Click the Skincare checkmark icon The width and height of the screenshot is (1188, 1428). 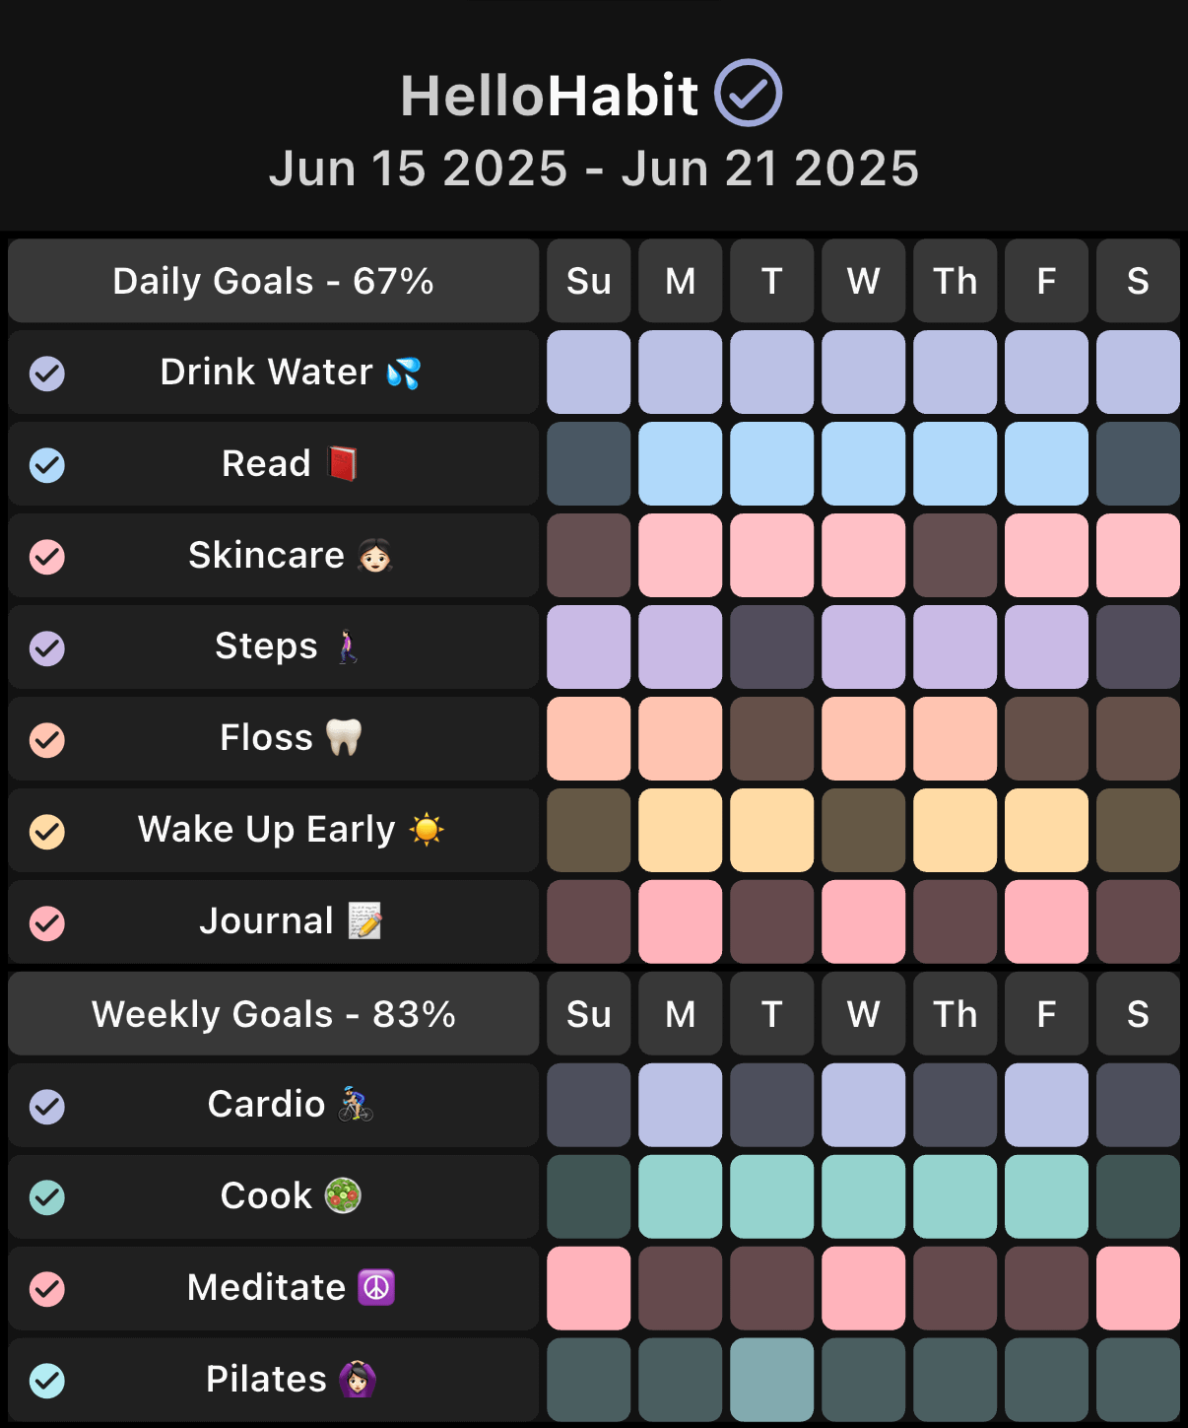[x=47, y=557]
